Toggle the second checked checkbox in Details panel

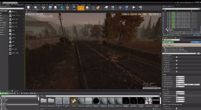point(177,61)
